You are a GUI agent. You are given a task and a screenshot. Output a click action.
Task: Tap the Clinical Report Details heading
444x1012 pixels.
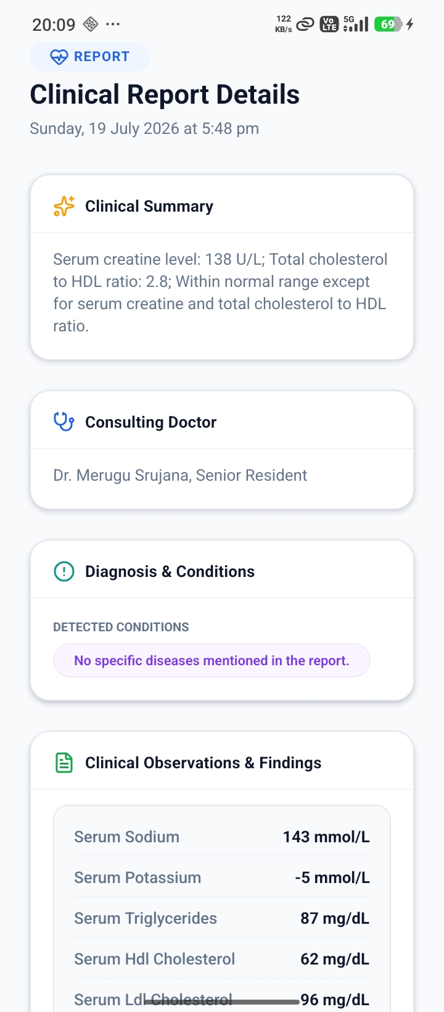click(165, 94)
